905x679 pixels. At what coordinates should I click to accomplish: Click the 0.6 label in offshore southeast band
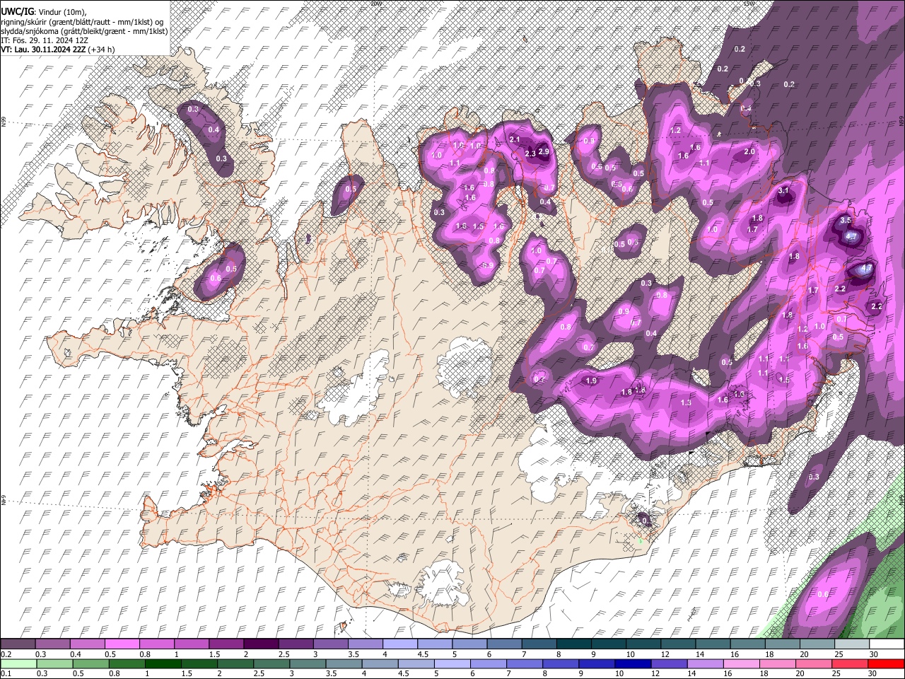pyautogui.click(x=822, y=594)
